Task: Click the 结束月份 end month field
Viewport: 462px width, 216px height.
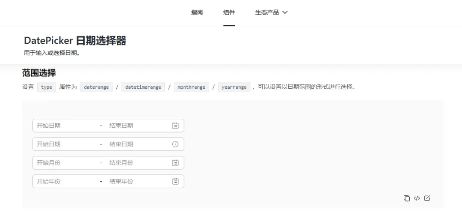Action: pyautogui.click(x=138, y=163)
